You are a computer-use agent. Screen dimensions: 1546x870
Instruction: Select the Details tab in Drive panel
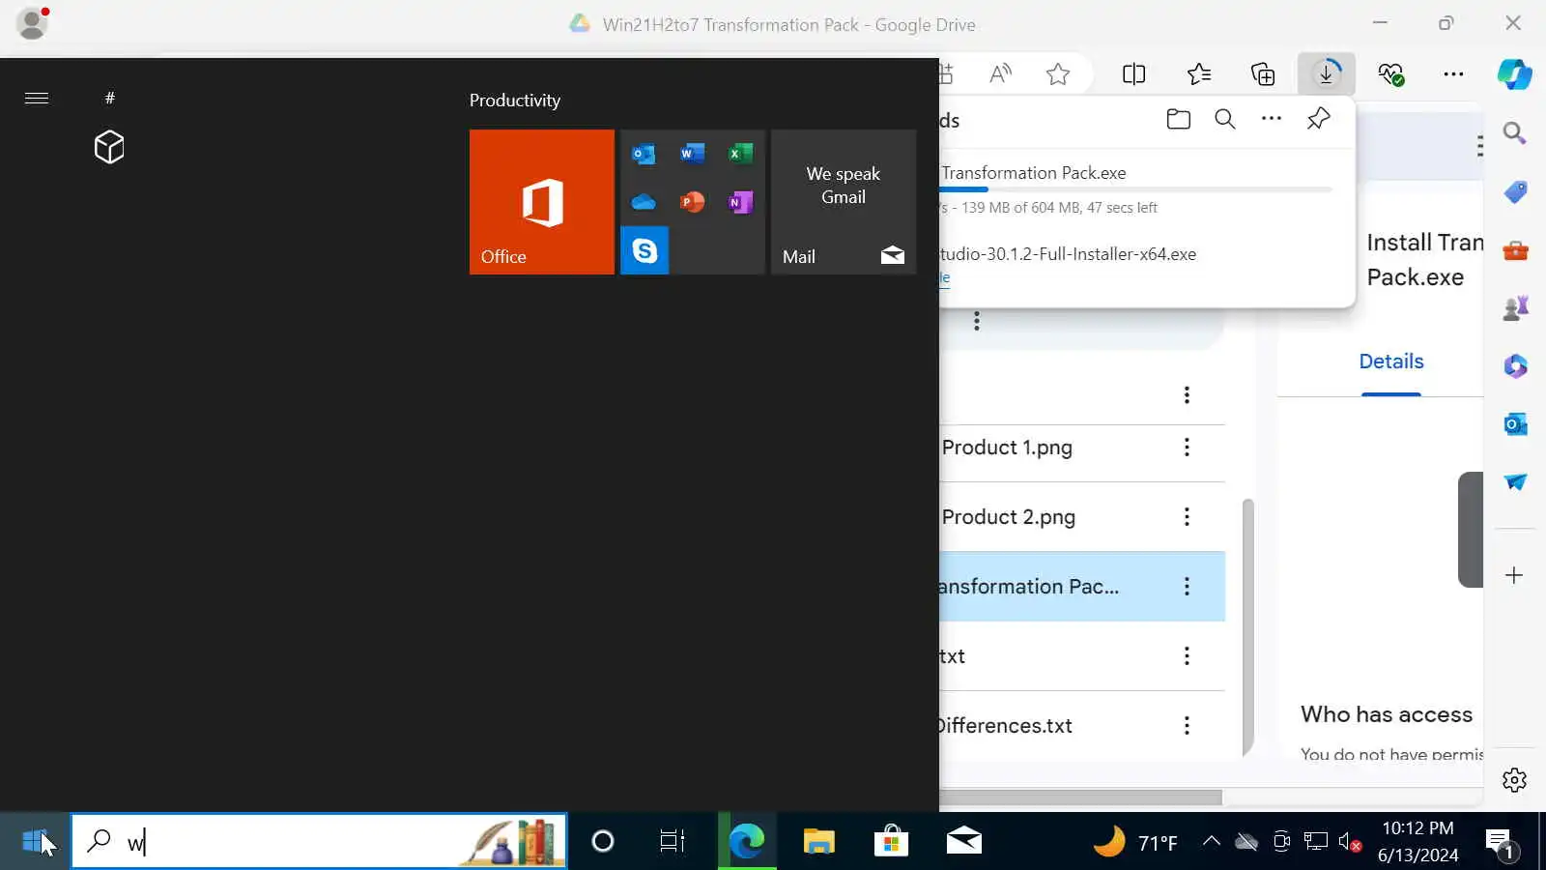tap(1391, 362)
